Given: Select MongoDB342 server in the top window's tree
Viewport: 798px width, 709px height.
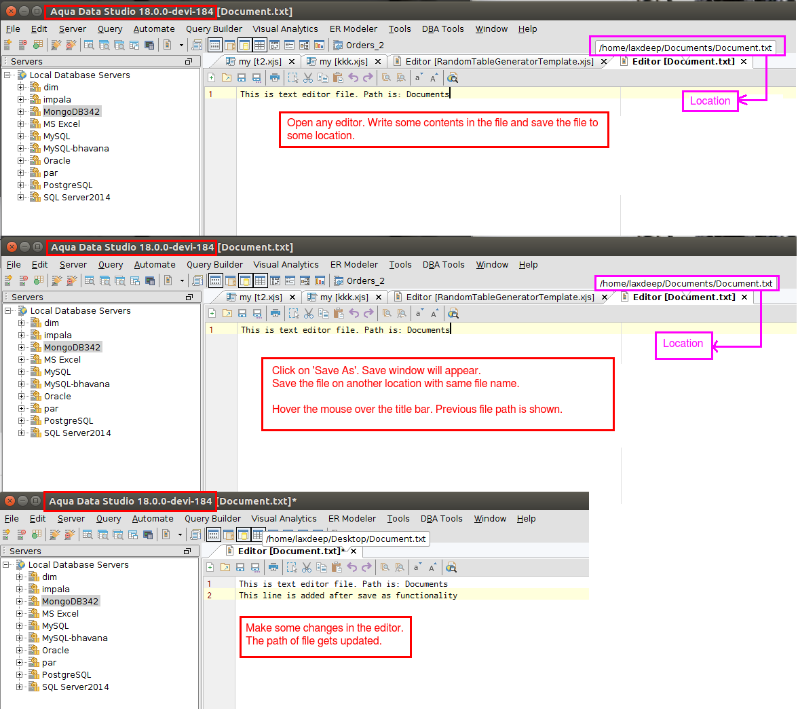Looking at the screenshot, I should coord(71,111).
